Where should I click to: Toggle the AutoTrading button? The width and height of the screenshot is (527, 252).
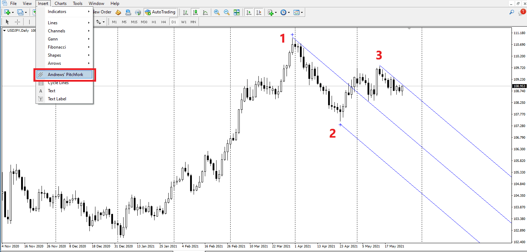[x=160, y=12]
